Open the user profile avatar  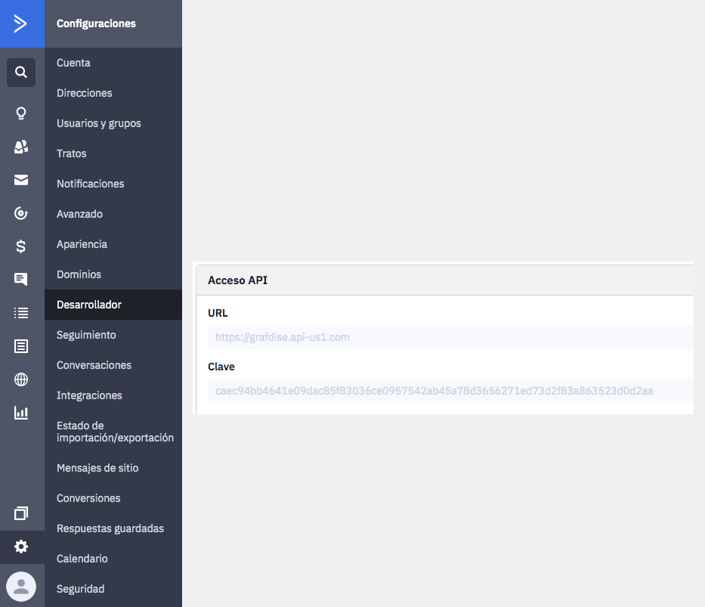[x=21, y=587]
